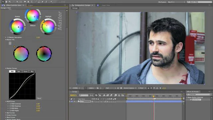The image size is (213, 120).
Task: Toggle RGB Shadows stopwatch
Action: tap(10, 106)
